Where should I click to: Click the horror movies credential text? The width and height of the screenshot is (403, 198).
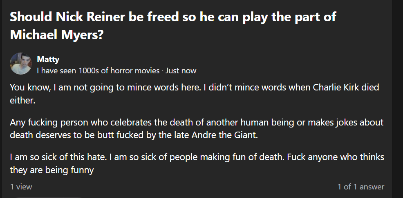click(98, 71)
